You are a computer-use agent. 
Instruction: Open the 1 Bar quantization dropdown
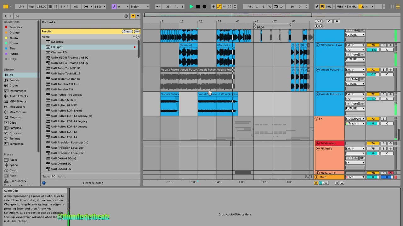point(100,6)
